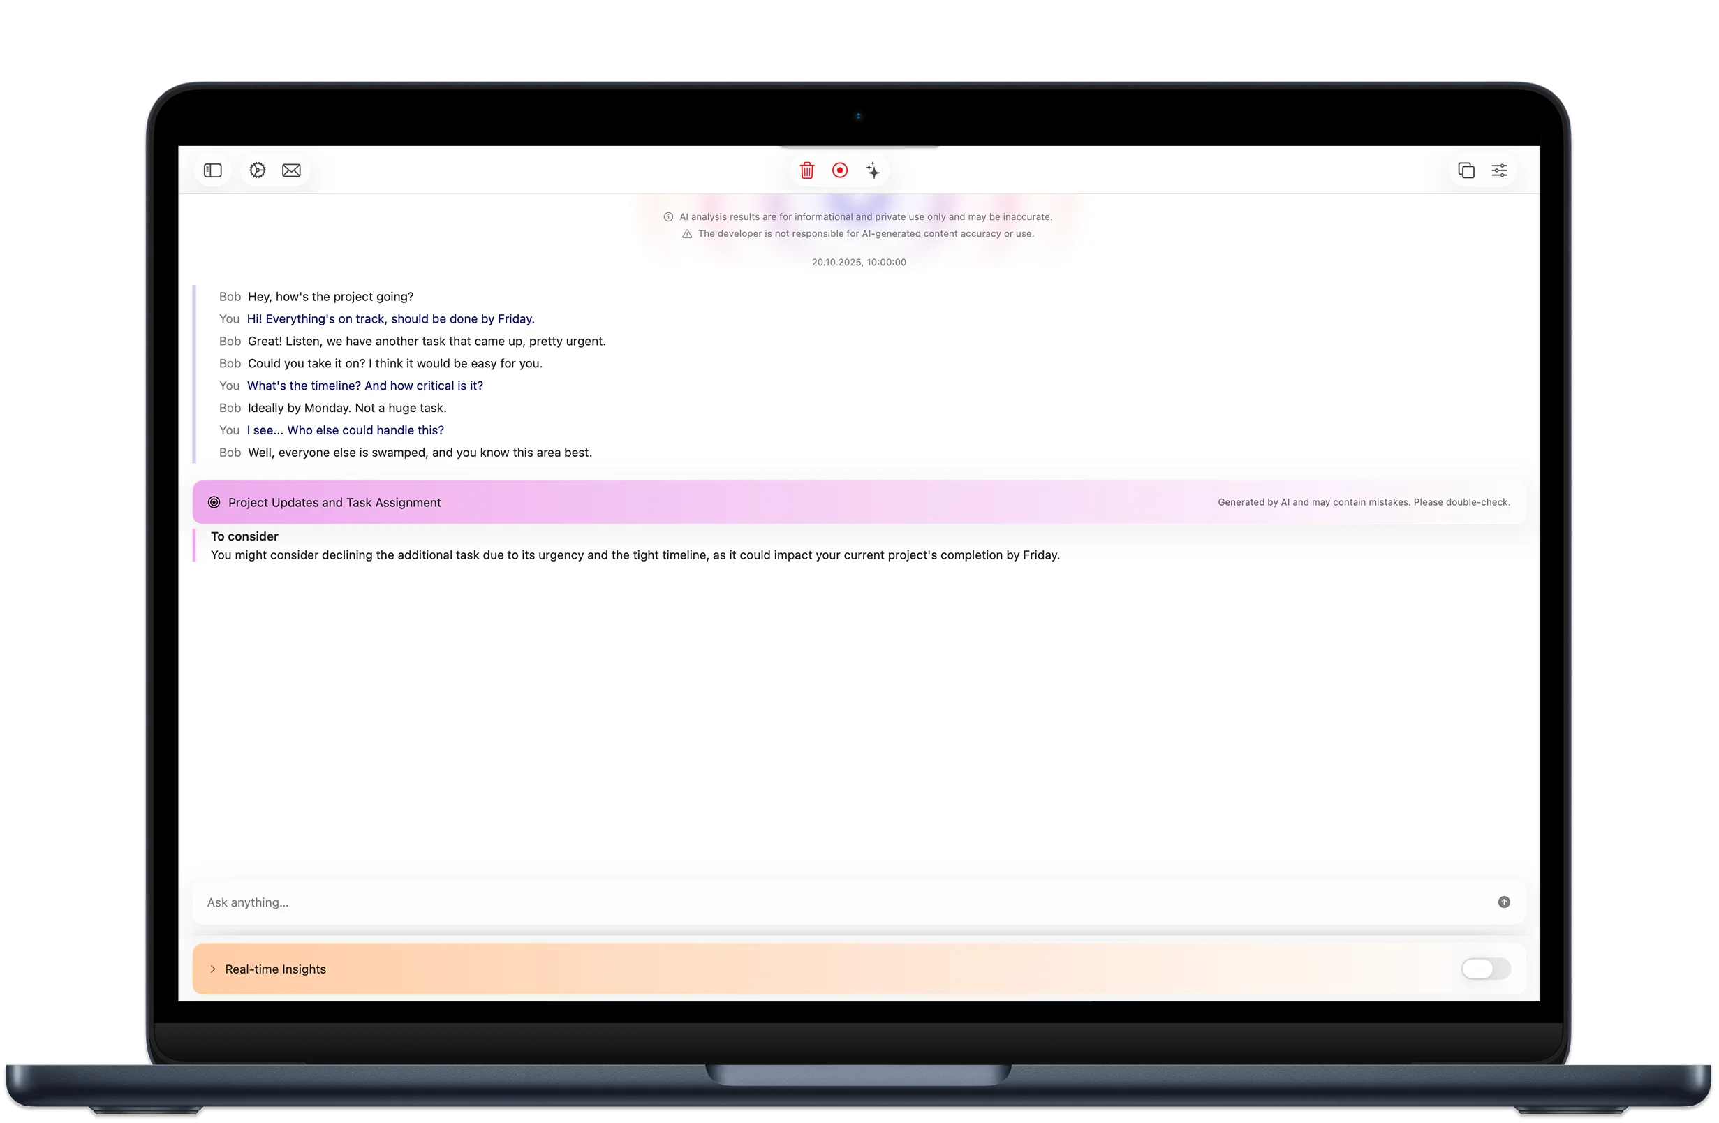Toggle the sidebar panel icon
This screenshot has width=1719, height=1123.
click(212, 170)
